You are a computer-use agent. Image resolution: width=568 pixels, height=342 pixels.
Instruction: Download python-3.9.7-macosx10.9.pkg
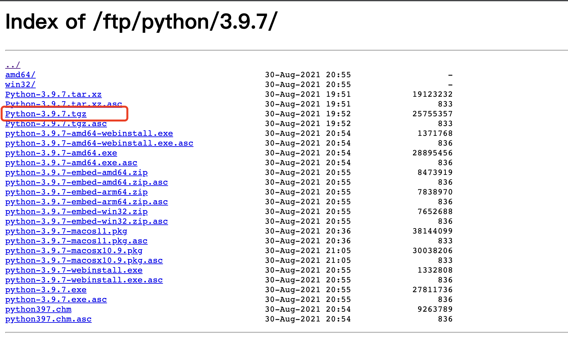pyautogui.click(x=74, y=250)
